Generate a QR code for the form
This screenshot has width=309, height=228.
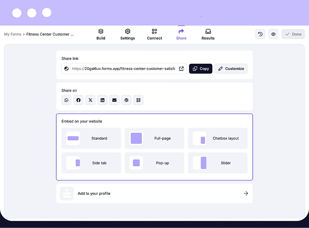click(138, 100)
